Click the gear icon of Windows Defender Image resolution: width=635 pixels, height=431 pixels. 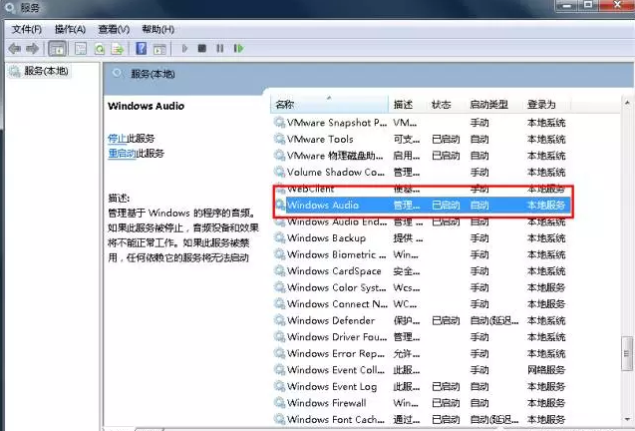tap(279, 320)
